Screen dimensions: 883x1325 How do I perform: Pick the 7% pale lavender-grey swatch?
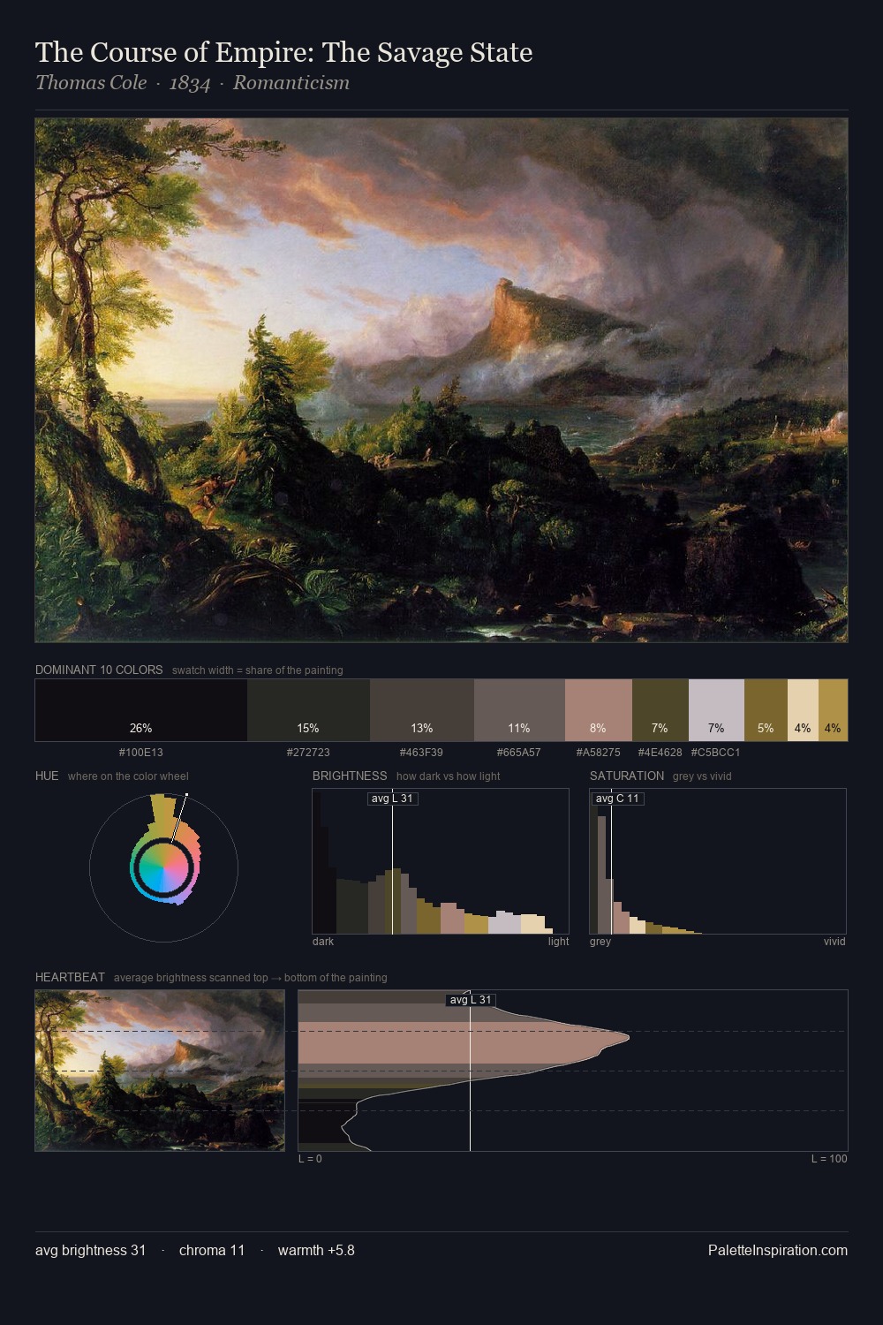coord(716,710)
